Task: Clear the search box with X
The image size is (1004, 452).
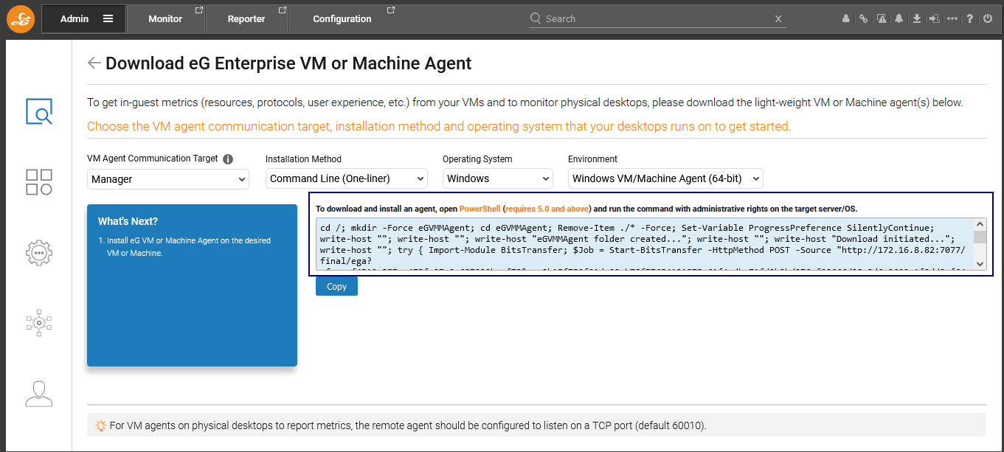Action: [778, 19]
